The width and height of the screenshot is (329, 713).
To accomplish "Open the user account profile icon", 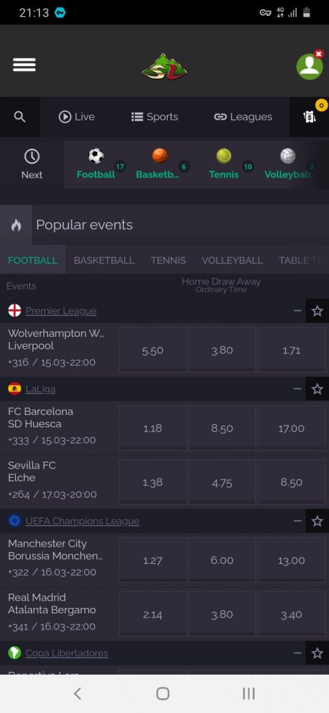I will pos(310,66).
